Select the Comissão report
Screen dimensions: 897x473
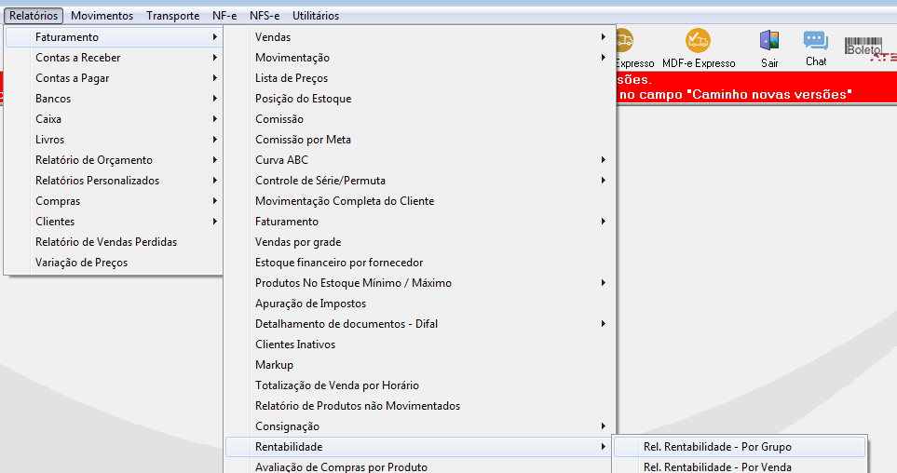click(420, 119)
